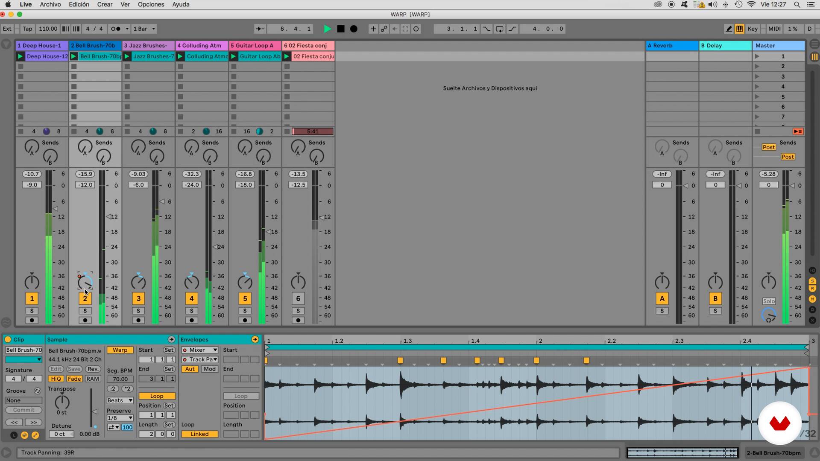This screenshot has height=461, width=820.
Task: Collapse Envelopes box using its header arrow
Action: coord(255,339)
